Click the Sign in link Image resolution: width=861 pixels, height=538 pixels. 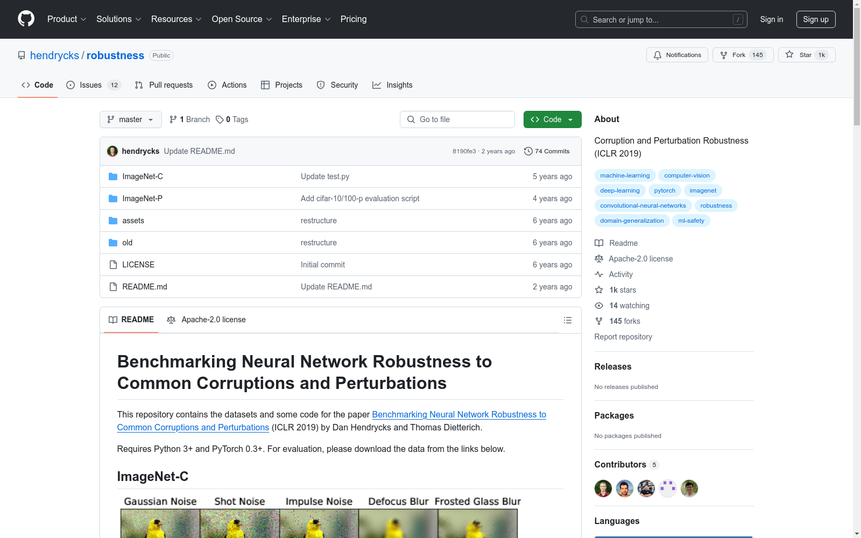click(x=772, y=19)
